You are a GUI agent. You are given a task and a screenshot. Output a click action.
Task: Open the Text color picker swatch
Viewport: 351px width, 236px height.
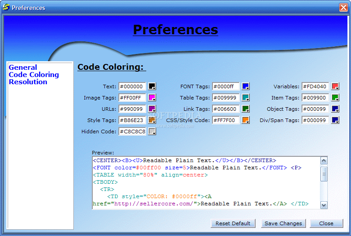pyautogui.click(x=152, y=86)
